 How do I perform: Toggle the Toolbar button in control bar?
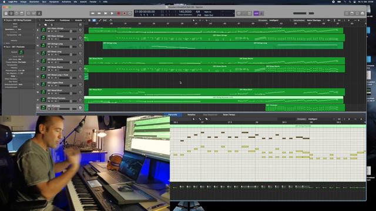[x=22, y=13]
